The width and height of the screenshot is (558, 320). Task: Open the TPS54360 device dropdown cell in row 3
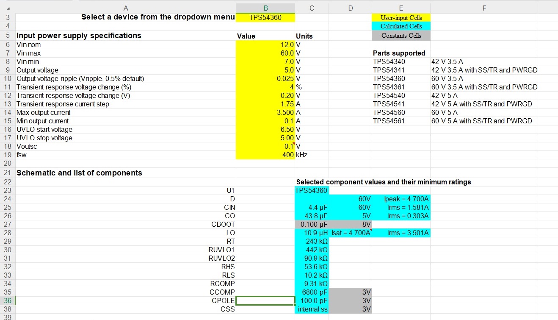(265, 17)
